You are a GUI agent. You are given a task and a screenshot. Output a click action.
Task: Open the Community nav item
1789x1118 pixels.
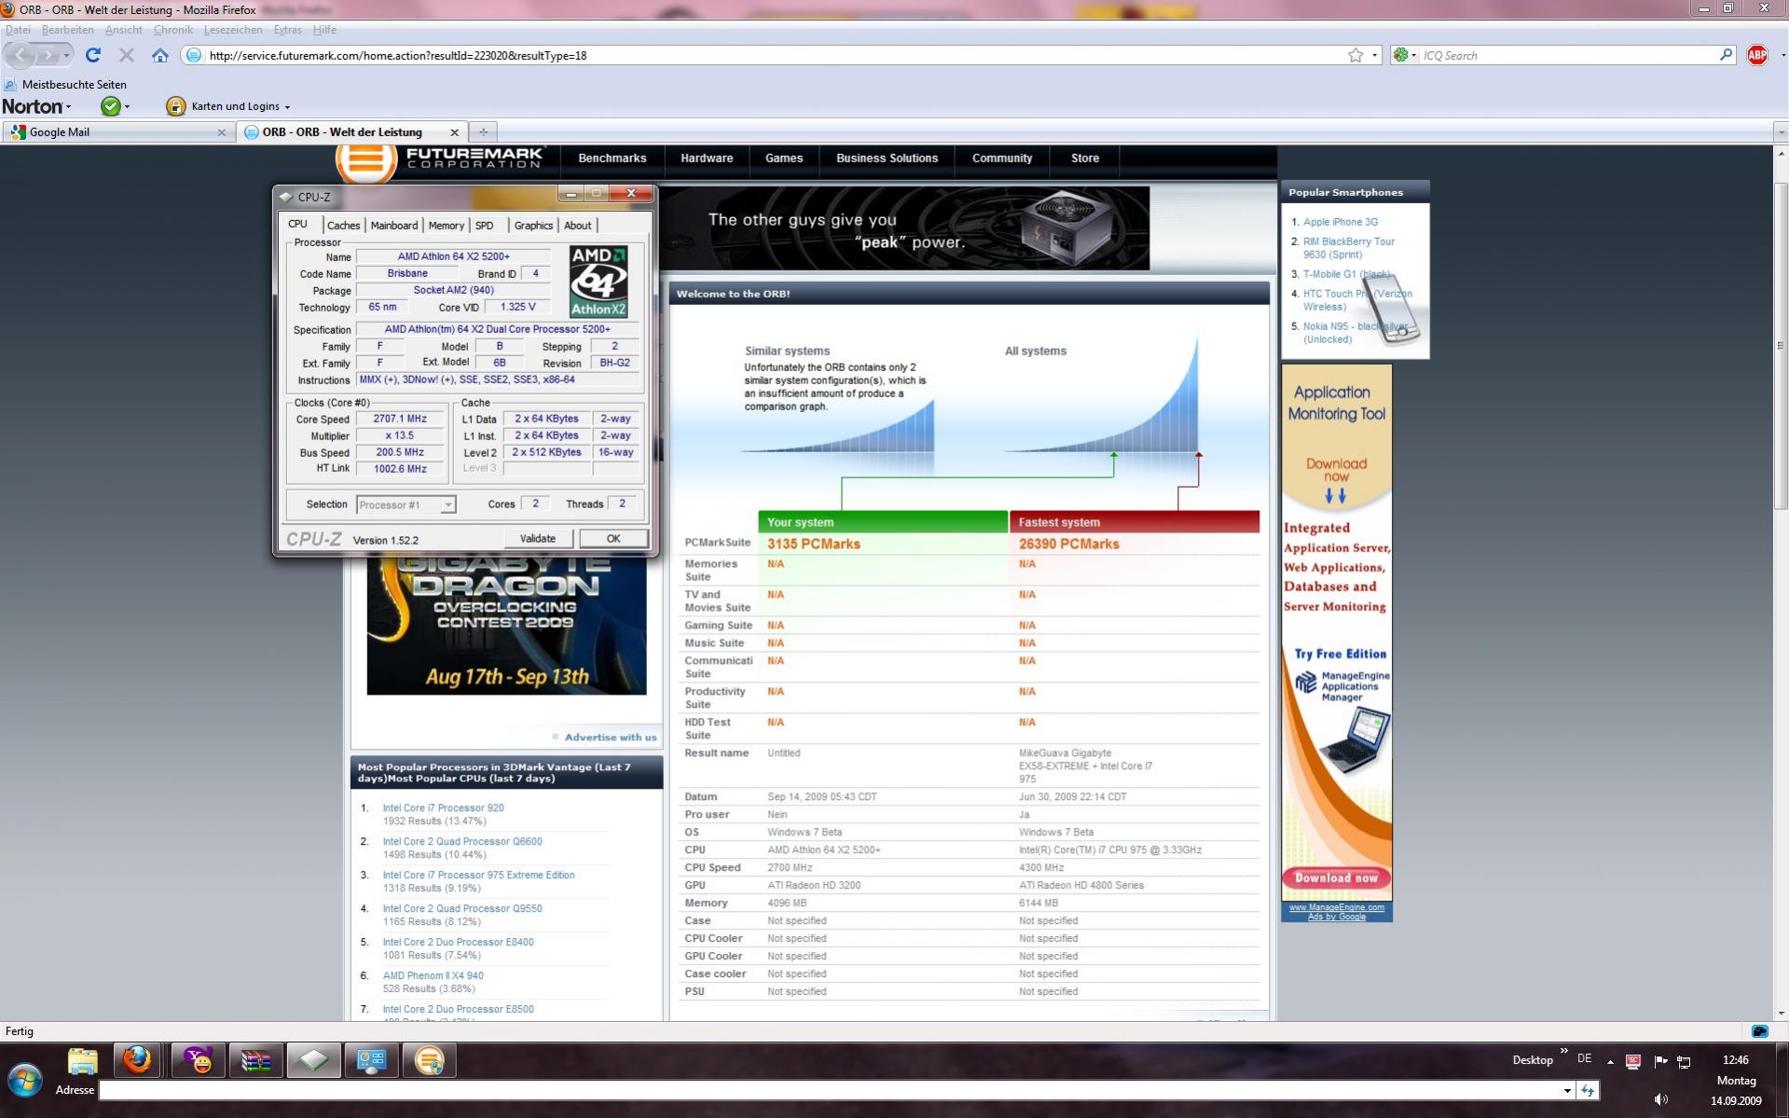point(1002,159)
